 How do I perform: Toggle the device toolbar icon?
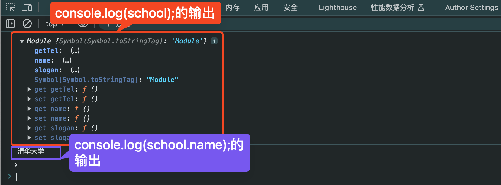click(27, 8)
